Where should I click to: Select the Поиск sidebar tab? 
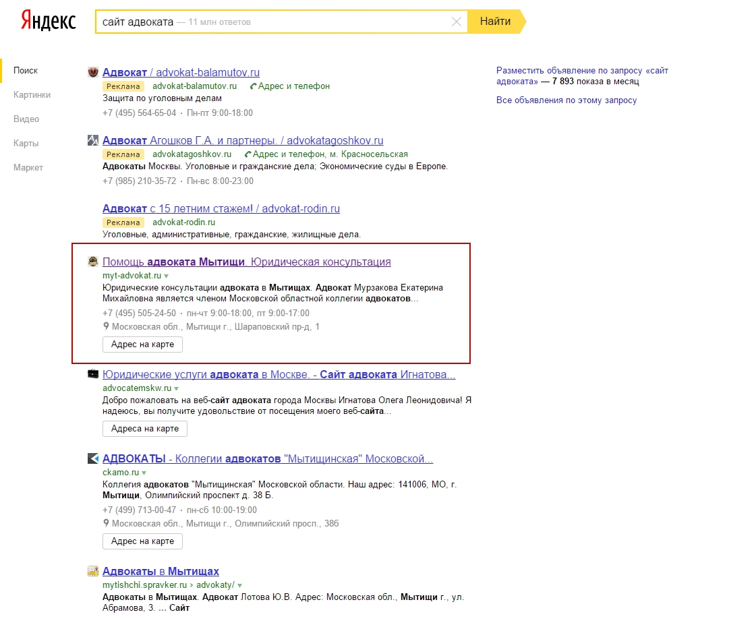26,70
